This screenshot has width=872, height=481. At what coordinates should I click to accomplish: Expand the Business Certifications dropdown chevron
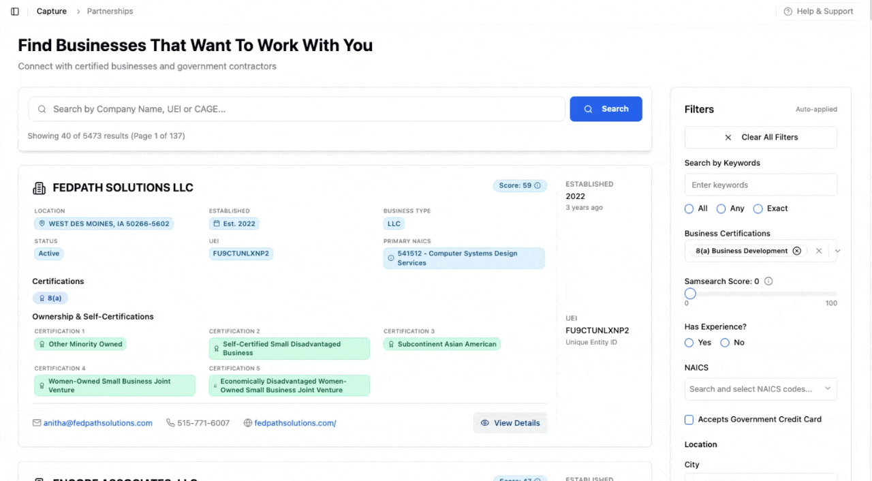click(x=837, y=251)
